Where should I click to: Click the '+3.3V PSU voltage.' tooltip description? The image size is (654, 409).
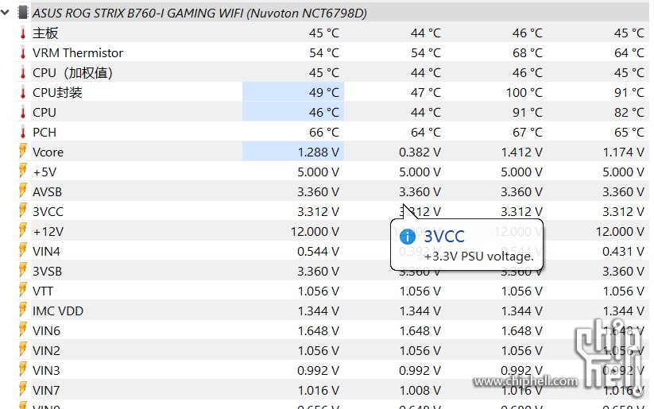479,256
